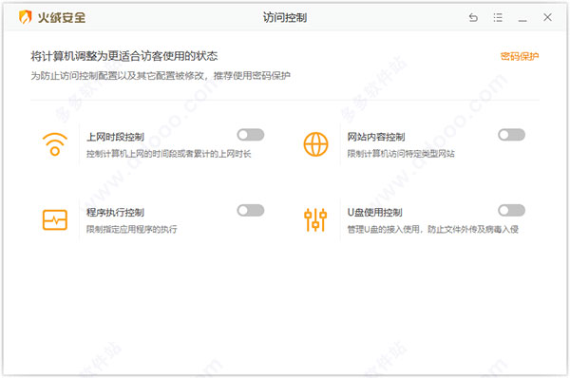Click the sliders icon for U盘使用控制
The image size is (570, 378).
[315, 220]
